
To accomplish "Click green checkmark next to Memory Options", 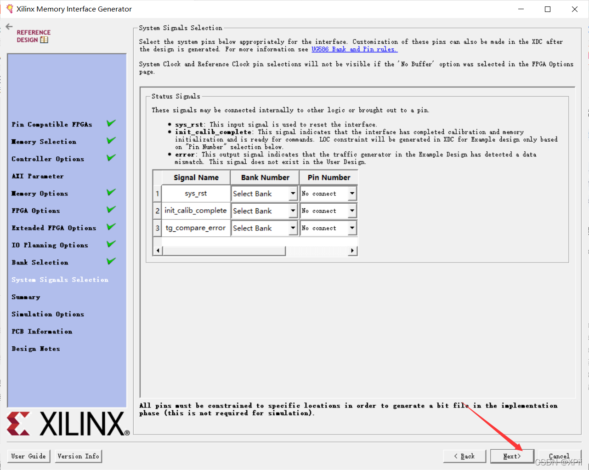I will [111, 192].
